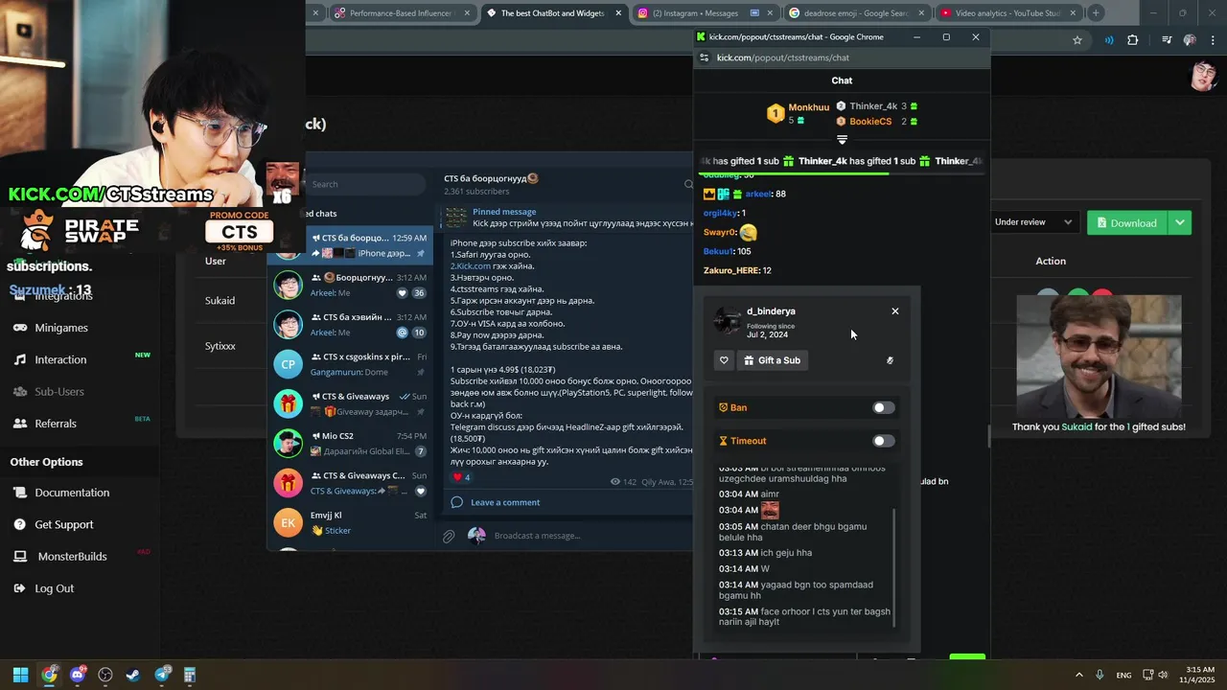Click the heart reaction with count 4
Screen dimensions: 1227x690
[x=461, y=477]
